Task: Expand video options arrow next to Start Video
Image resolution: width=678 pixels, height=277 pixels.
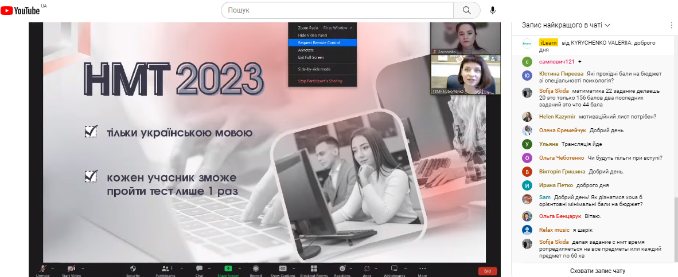Action: click(83, 268)
